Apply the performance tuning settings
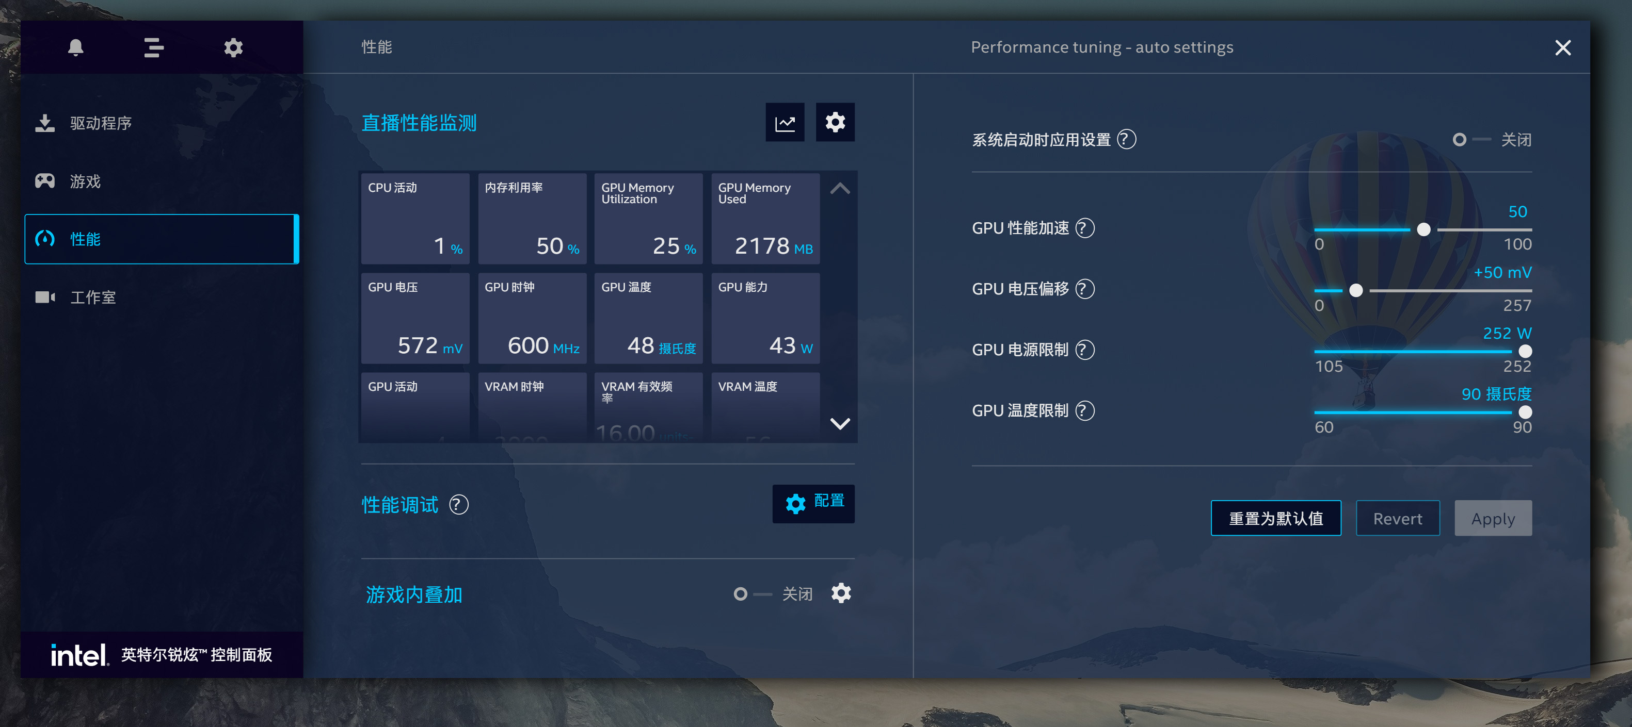The height and width of the screenshot is (727, 1632). (1493, 518)
